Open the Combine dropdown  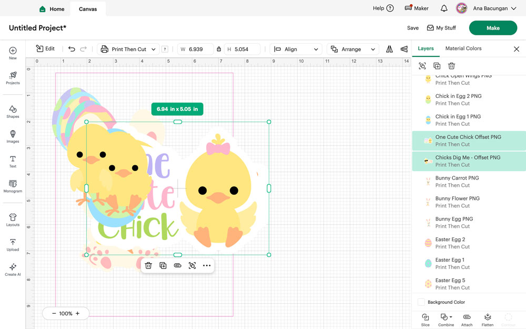click(x=446, y=320)
